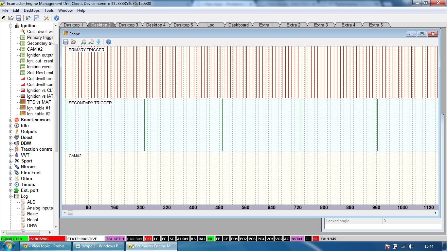Expand the Knock sensors tree node
Screen dimensions: 447x251
coord(11,120)
